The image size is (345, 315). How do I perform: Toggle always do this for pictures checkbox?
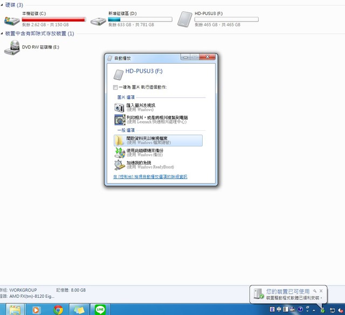115,87
